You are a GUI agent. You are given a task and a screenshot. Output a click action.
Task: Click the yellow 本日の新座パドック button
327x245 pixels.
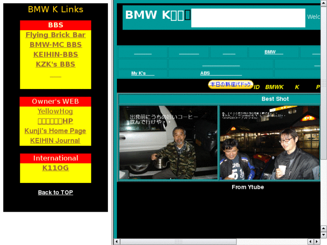[231, 85]
